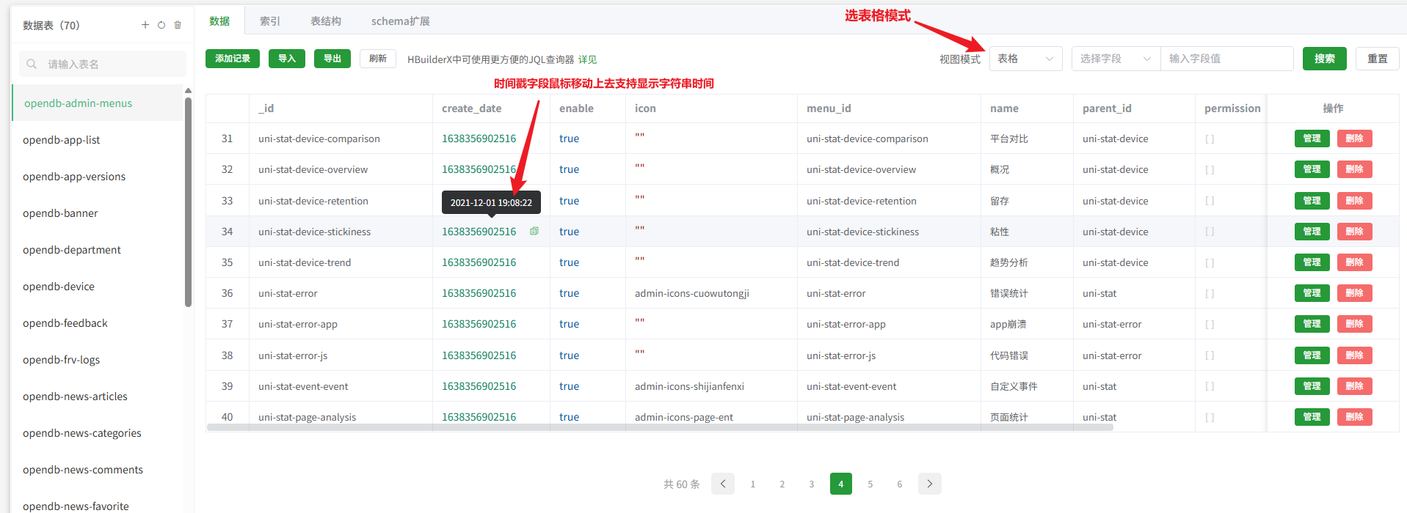The image size is (1407, 513).
Task: Switch to the 索引 tab
Action: coord(270,21)
